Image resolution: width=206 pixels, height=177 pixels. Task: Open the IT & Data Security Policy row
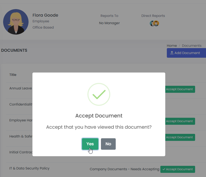(x=29, y=168)
